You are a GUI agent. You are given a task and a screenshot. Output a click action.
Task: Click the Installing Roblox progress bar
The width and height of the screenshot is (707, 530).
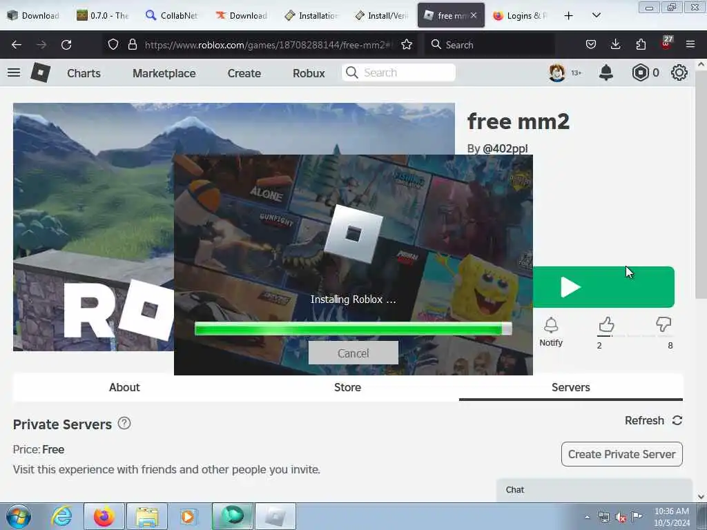pos(353,328)
